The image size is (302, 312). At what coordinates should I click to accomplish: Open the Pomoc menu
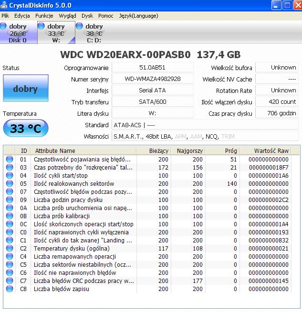(105, 16)
